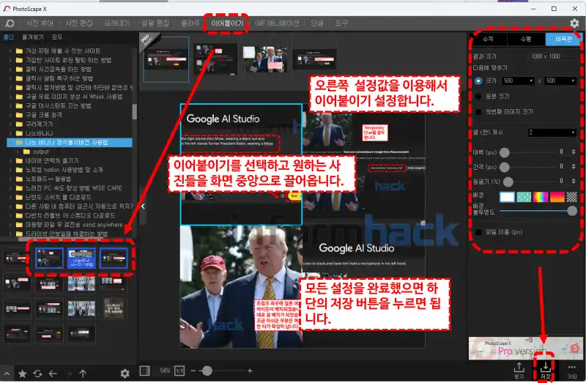Screen dimensions: 586x383
Task: Adjust the 여백 (px) value stepper
Action: tap(574, 152)
